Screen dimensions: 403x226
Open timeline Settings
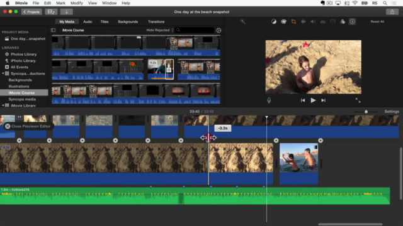[x=392, y=112]
